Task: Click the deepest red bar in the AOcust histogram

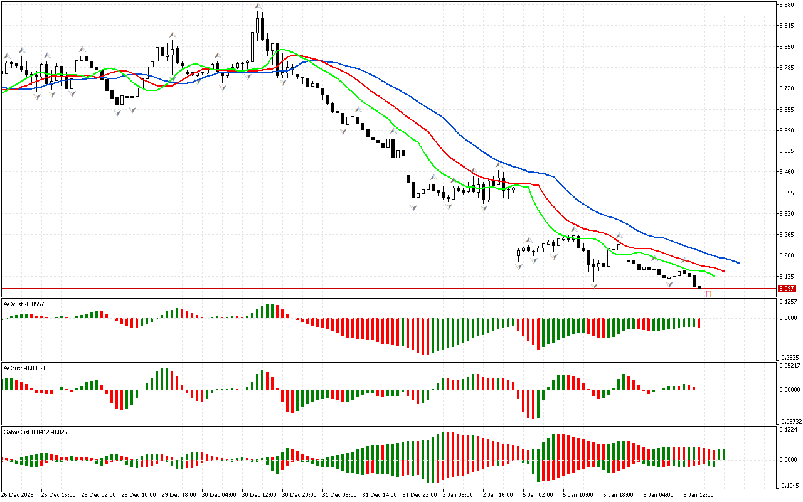Action: [x=428, y=336]
